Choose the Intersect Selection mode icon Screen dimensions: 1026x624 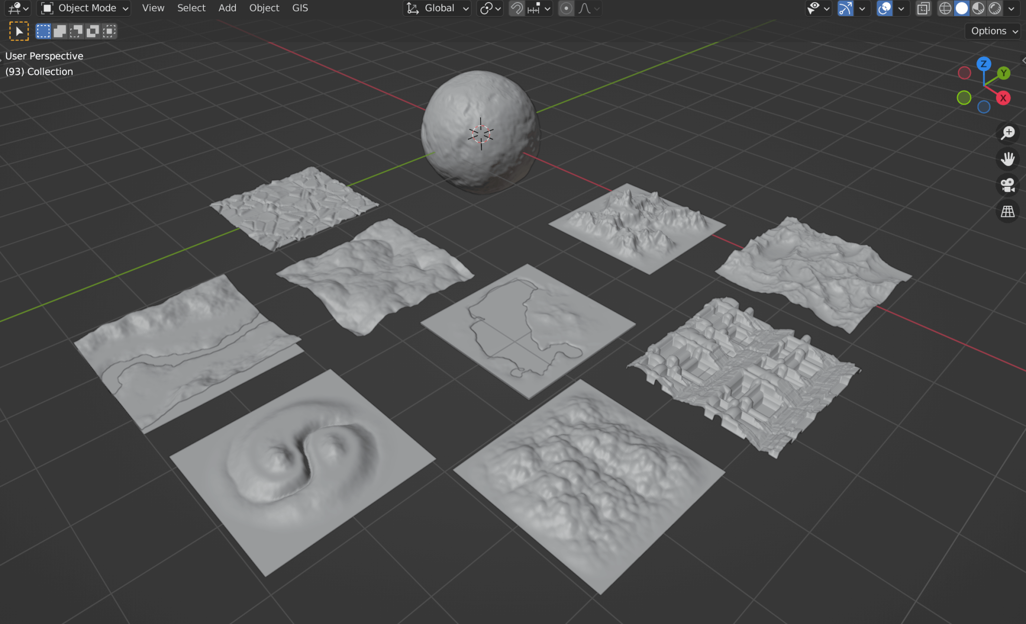click(109, 32)
